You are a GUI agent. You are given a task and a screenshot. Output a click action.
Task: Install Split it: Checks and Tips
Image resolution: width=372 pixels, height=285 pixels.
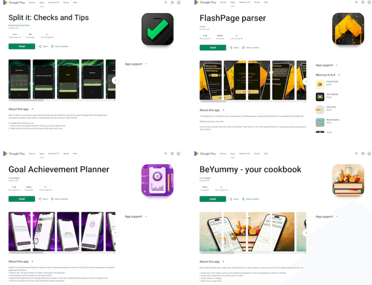coord(22,46)
